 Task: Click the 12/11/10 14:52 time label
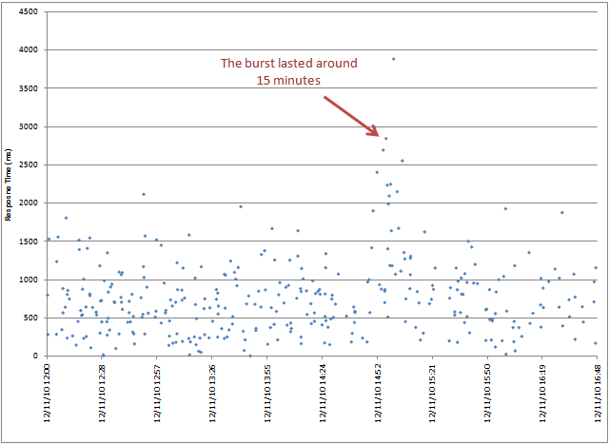(x=378, y=391)
